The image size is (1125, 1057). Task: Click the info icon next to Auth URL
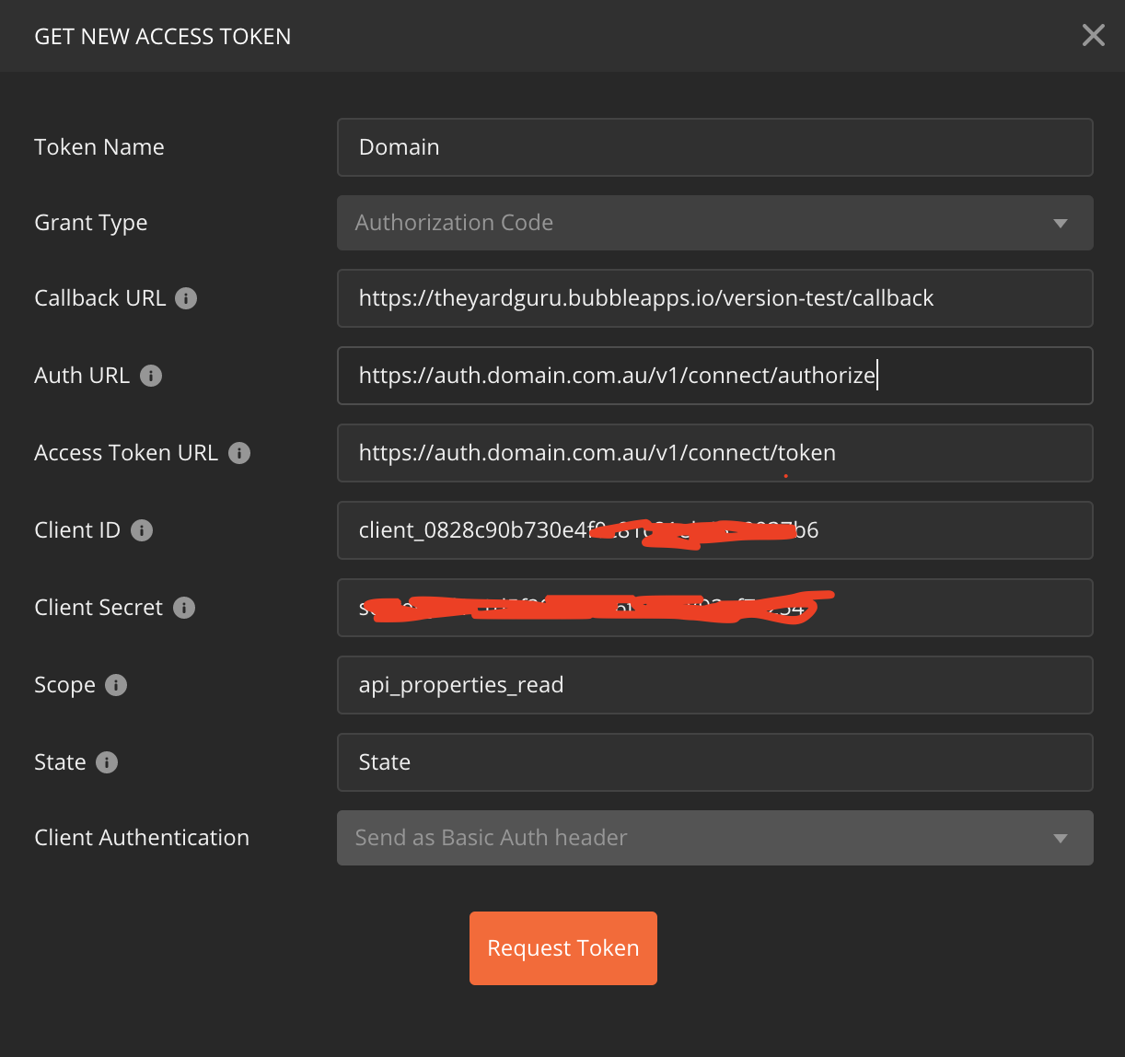(x=151, y=376)
